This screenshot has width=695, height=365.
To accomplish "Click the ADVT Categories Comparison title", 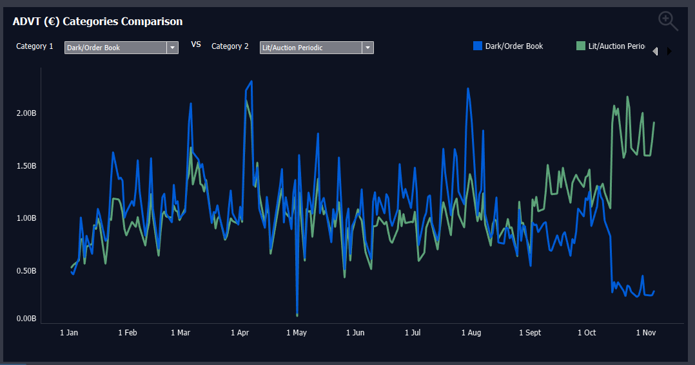I will [x=97, y=22].
